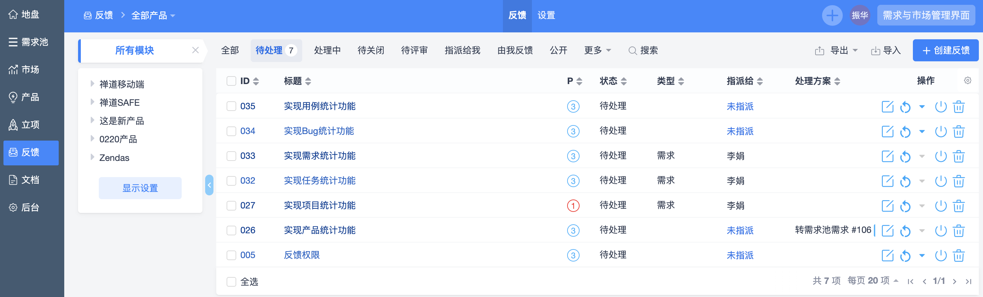Close the 所有模块 panel with X
Image resolution: width=983 pixels, height=297 pixels.
coord(195,50)
